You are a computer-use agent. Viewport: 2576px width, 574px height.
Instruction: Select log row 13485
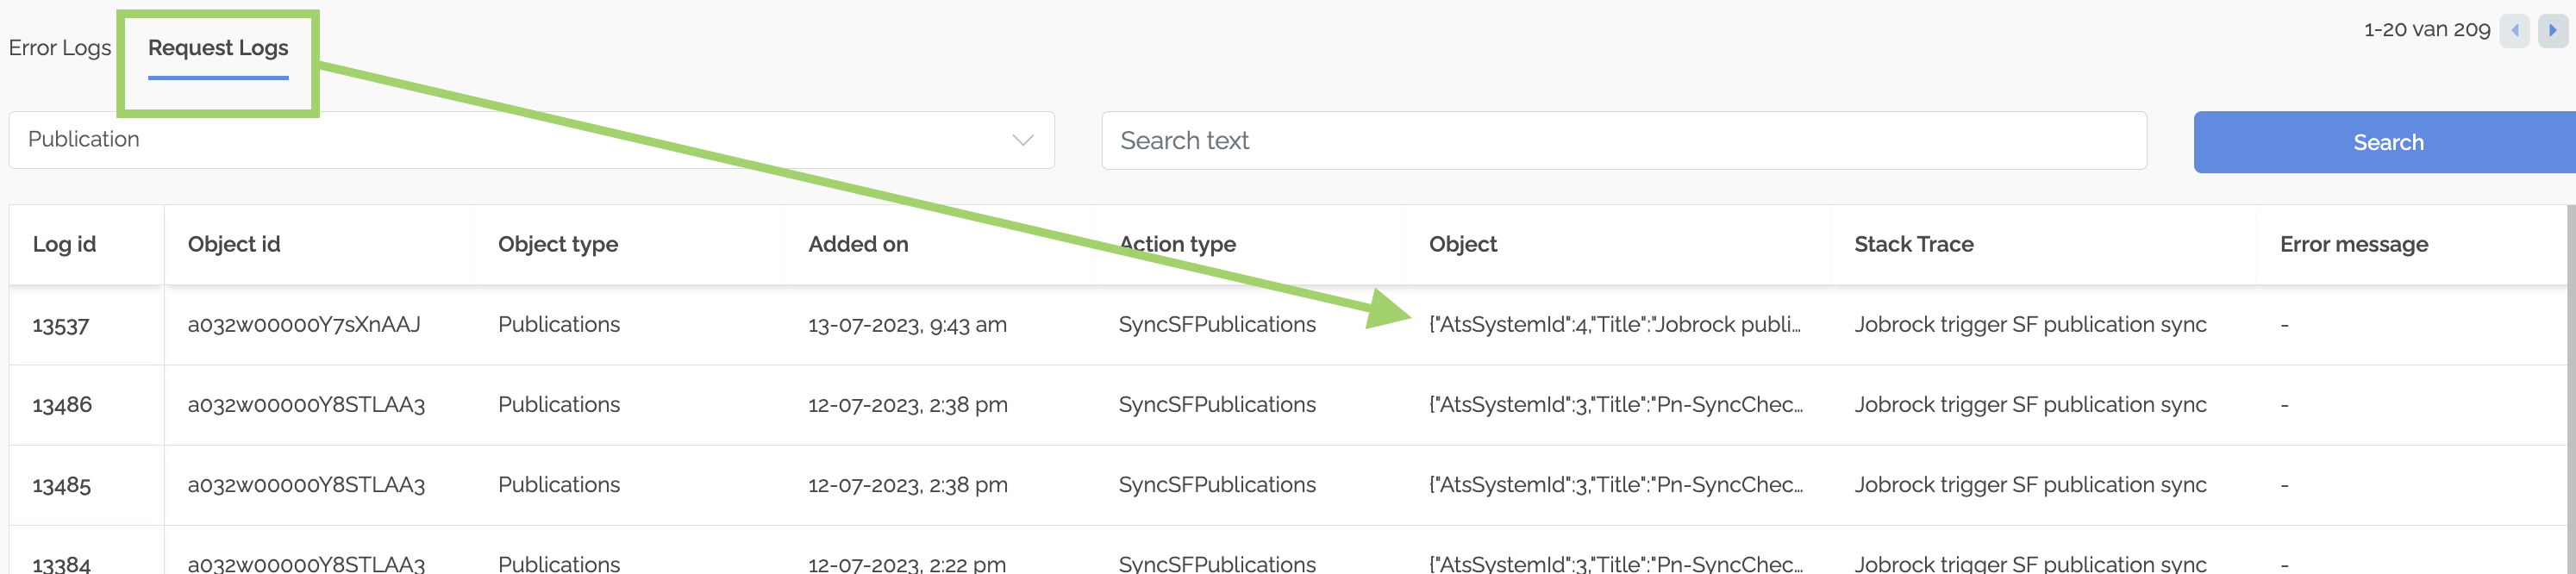(62, 486)
